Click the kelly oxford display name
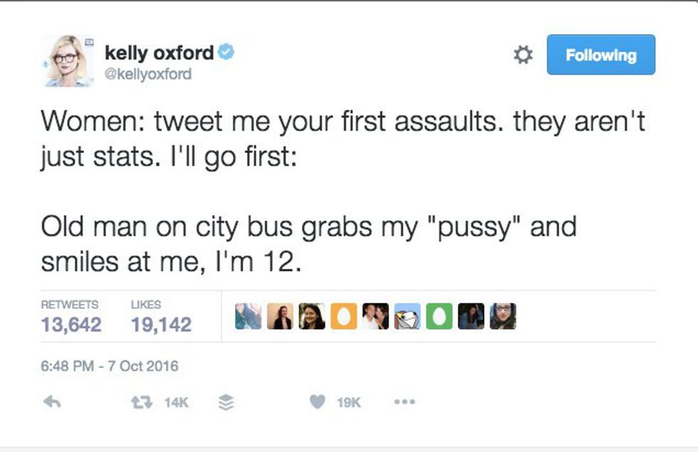Screen dimensions: 698x452 coord(159,53)
